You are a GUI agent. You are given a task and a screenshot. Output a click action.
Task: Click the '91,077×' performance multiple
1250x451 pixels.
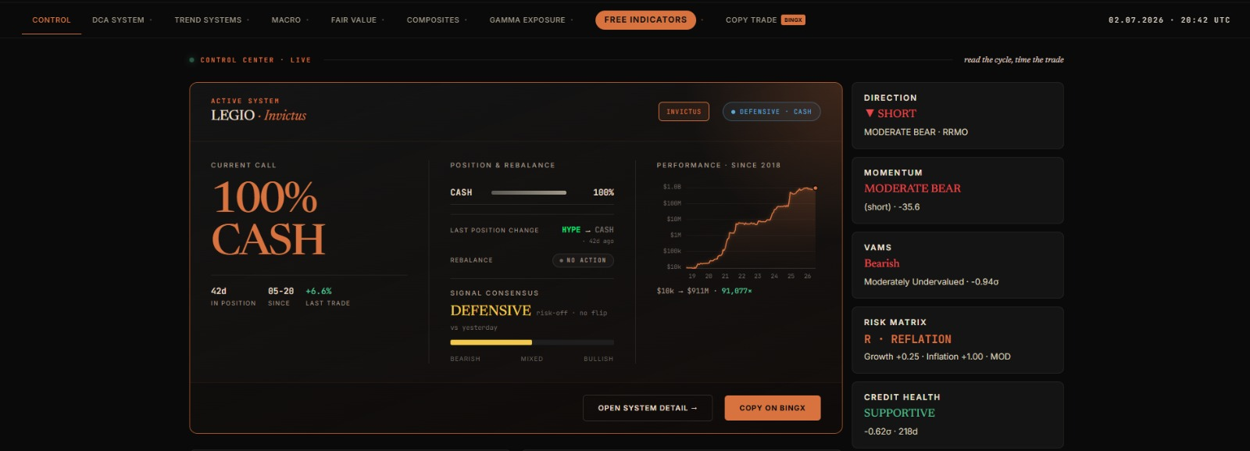click(737, 291)
